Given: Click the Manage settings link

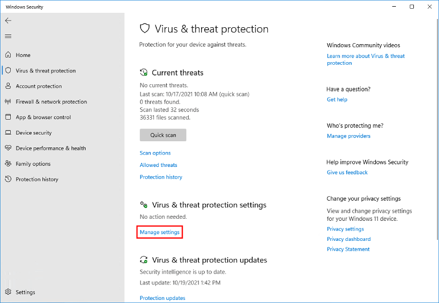Looking at the screenshot, I should [159, 232].
